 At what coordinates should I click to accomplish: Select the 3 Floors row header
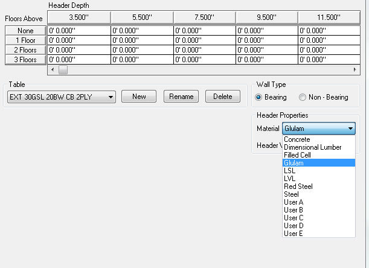pyautogui.click(x=25, y=60)
